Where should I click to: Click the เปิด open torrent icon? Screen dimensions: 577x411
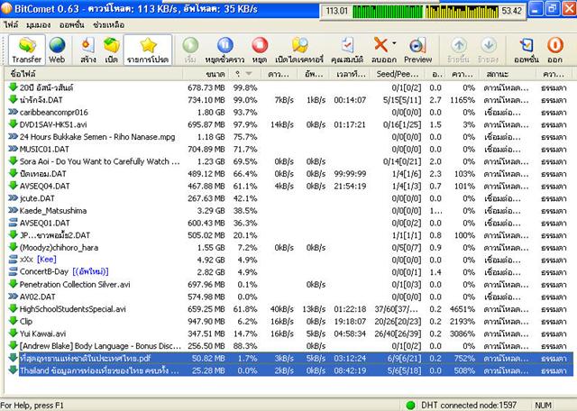click(112, 49)
